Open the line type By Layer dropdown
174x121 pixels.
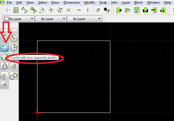pos(84,19)
